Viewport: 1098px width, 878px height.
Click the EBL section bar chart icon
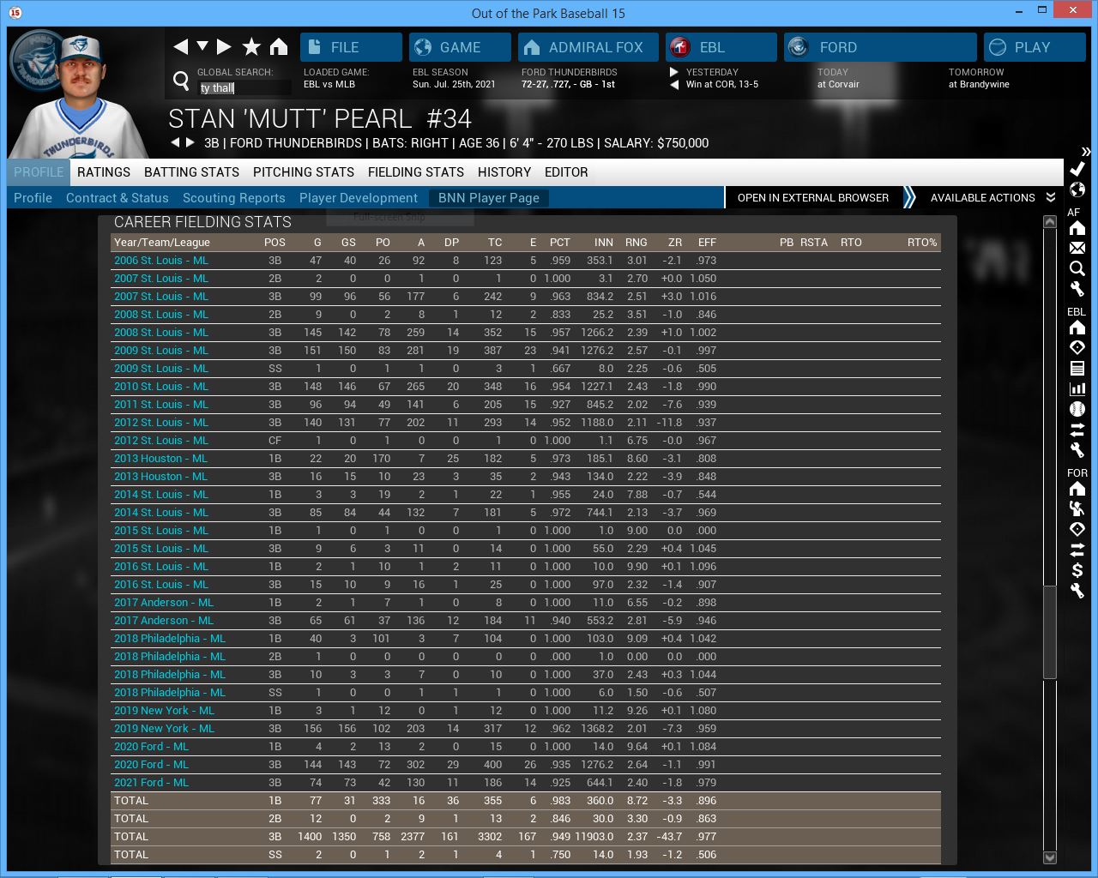(x=1077, y=388)
